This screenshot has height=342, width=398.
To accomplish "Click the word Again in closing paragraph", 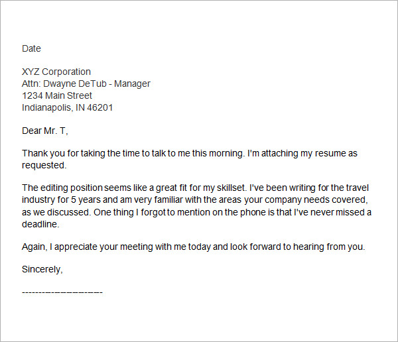I will [x=36, y=247].
